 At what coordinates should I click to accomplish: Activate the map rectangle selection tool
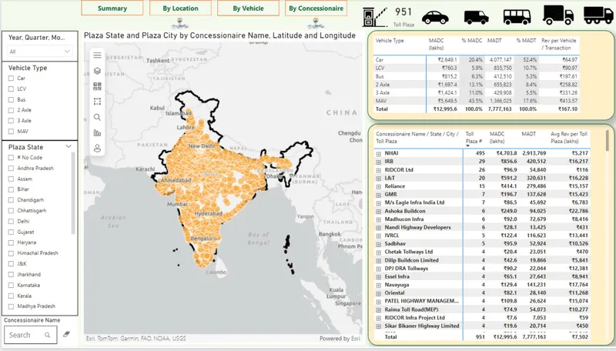[98, 102]
